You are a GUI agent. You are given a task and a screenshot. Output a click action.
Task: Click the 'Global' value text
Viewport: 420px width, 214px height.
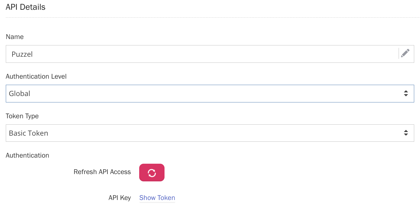point(20,94)
